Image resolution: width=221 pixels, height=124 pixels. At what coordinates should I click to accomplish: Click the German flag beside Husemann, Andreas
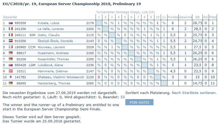click(x=11, y=53)
